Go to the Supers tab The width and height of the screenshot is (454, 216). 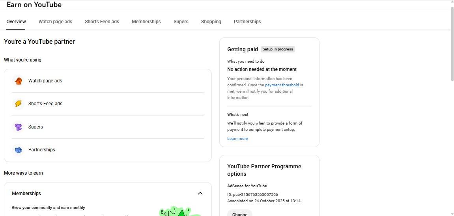click(x=181, y=22)
